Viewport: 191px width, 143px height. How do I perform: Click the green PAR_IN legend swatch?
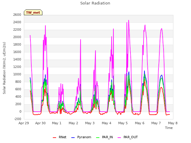tap(98, 138)
